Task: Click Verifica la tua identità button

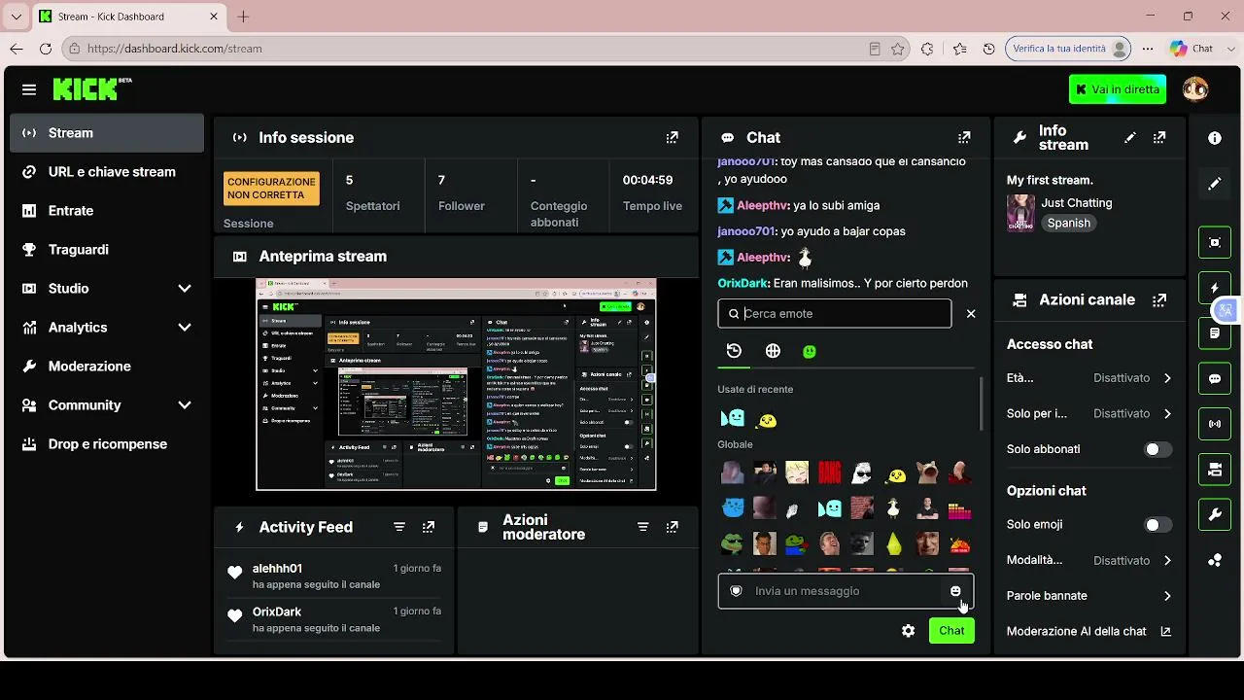Action: click(1069, 49)
